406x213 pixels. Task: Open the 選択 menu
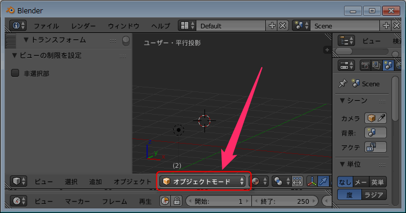coord(71,181)
